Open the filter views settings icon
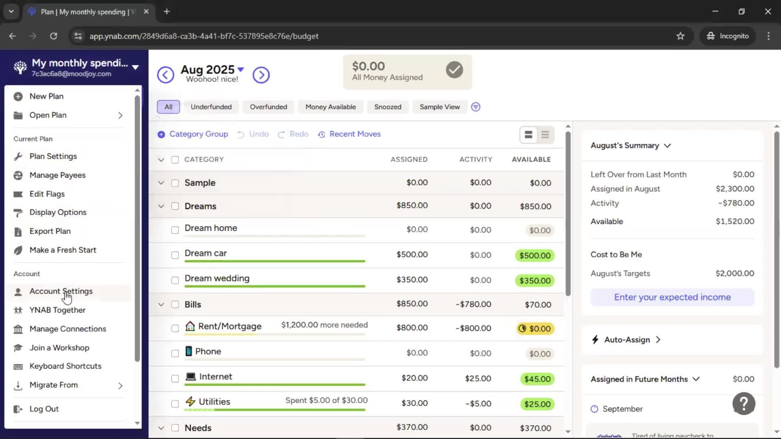The image size is (781, 439). tap(476, 107)
